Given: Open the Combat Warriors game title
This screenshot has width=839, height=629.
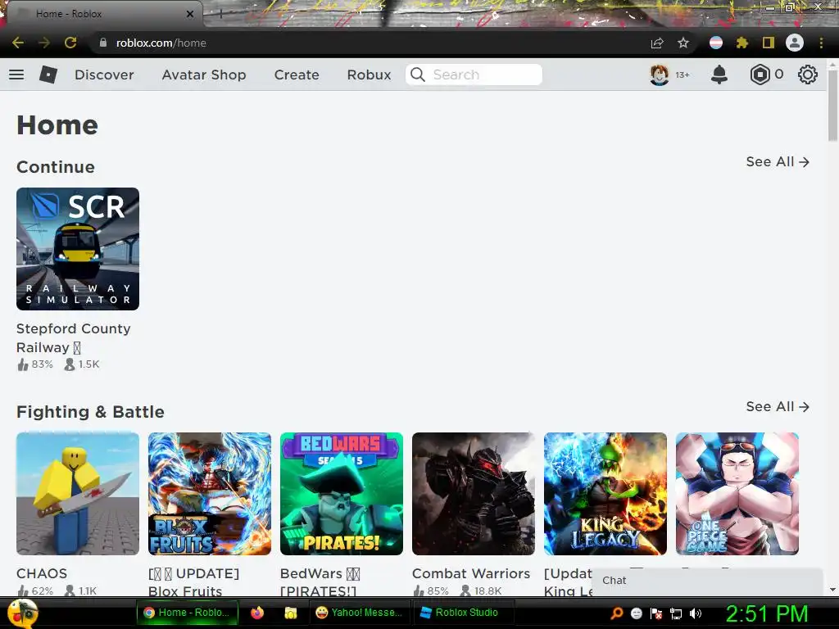Looking at the screenshot, I should point(471,573).
